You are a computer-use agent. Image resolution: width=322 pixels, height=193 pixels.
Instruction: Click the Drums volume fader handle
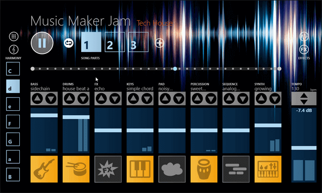point(76,117)
